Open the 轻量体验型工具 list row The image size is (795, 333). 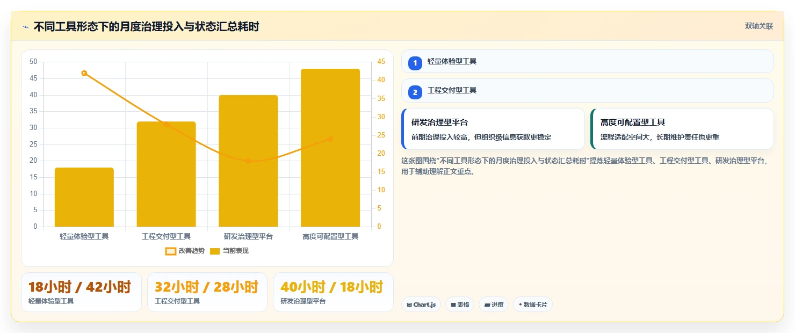[588, 61]
